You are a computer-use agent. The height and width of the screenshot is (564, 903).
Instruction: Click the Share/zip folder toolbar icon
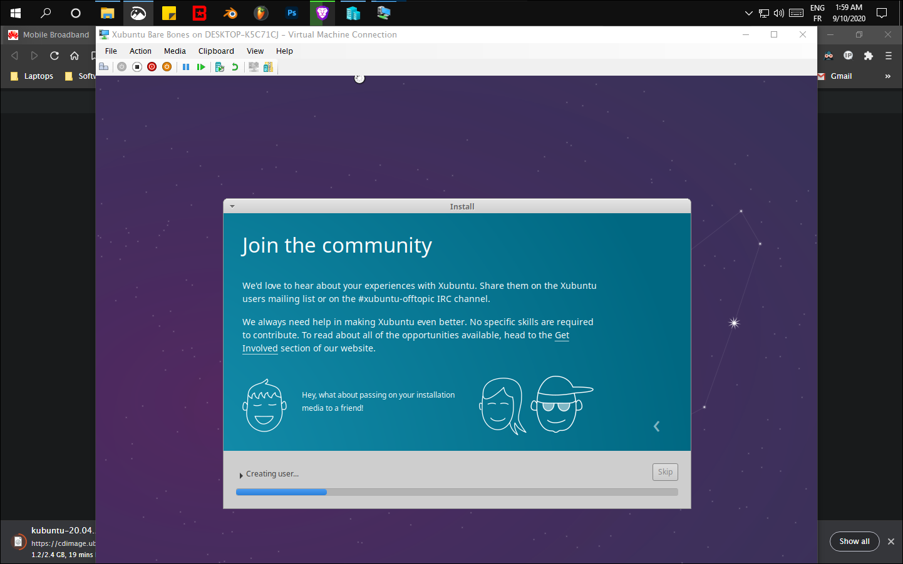pos(268,67)
